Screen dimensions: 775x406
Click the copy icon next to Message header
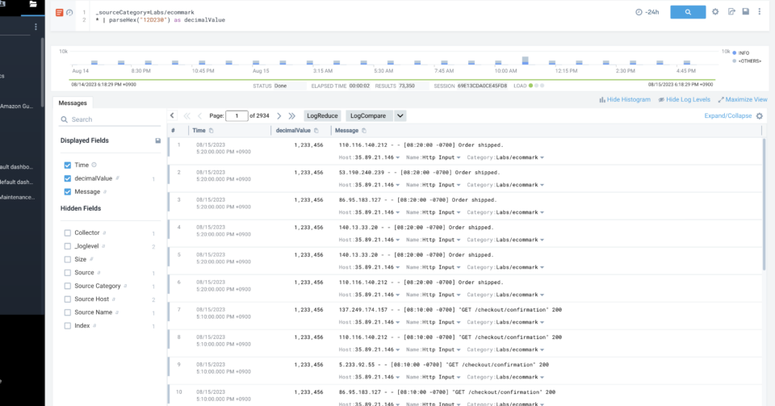(x=364, y=131)
